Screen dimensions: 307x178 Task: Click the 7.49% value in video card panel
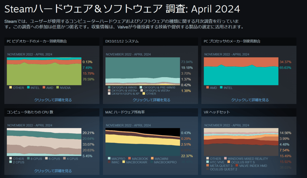(x=87, y=68)
